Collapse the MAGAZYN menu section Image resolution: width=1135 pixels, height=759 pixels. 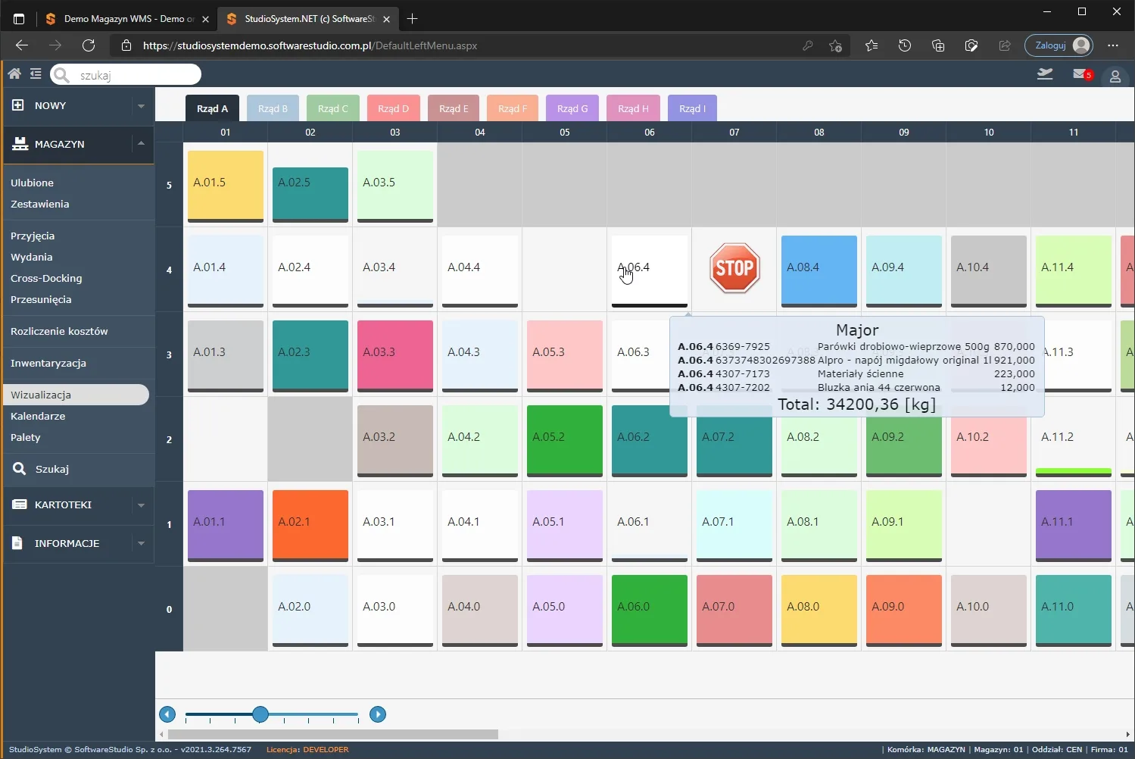(x=141, y=142)
